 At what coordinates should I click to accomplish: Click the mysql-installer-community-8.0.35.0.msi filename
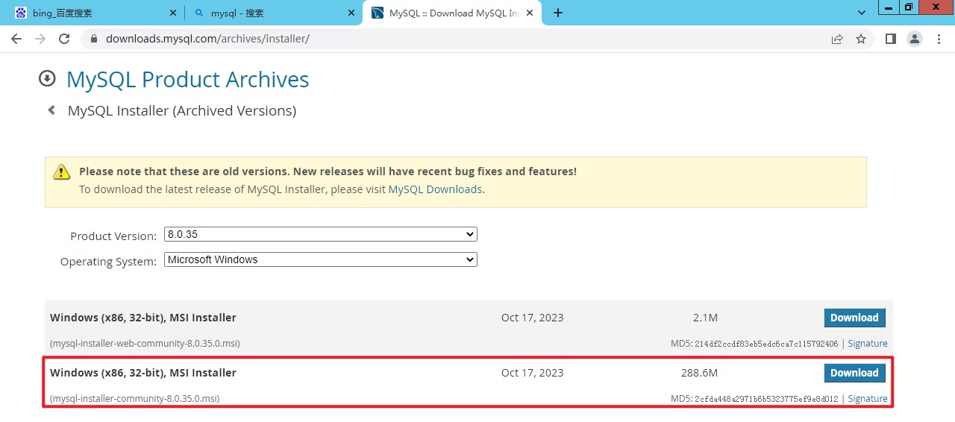coord(134,399)
